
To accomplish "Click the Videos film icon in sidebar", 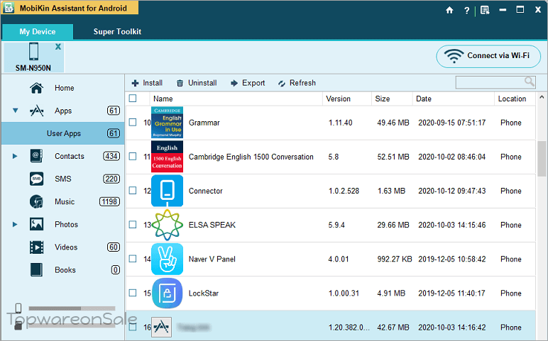I will click(x=37, y=247).
